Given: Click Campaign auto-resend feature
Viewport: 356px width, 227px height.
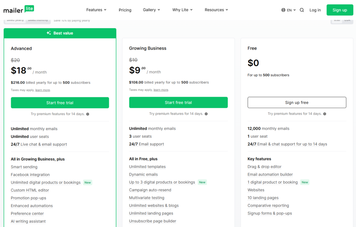Looking at the screenshot, I should point(150,190).
